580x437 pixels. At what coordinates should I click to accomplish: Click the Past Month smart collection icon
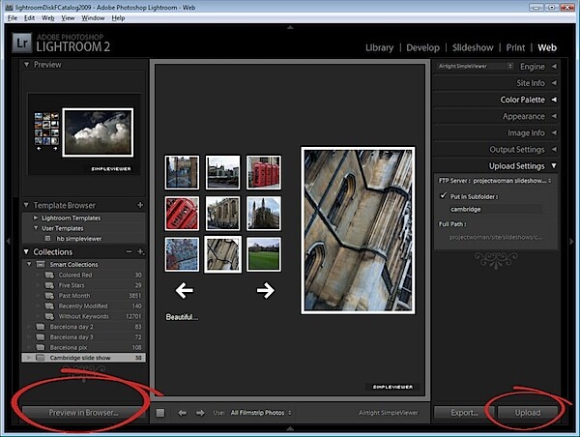click(49, 296)
